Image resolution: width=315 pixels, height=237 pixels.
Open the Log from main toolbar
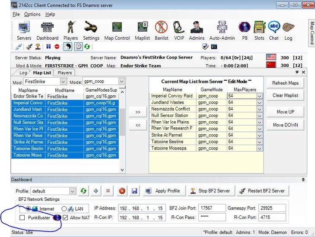(x=288, y=31)
